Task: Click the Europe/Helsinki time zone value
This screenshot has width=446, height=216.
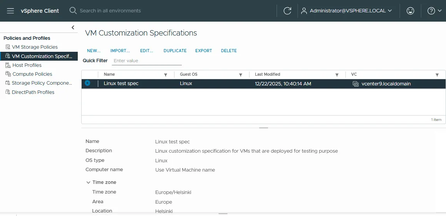Action: (x=173, y=192)
